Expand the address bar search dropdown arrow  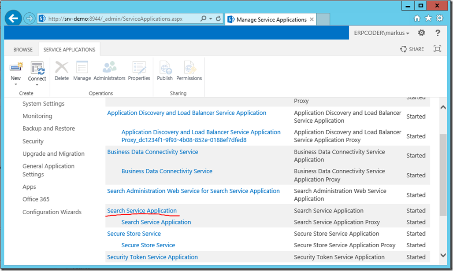point(211,19)
